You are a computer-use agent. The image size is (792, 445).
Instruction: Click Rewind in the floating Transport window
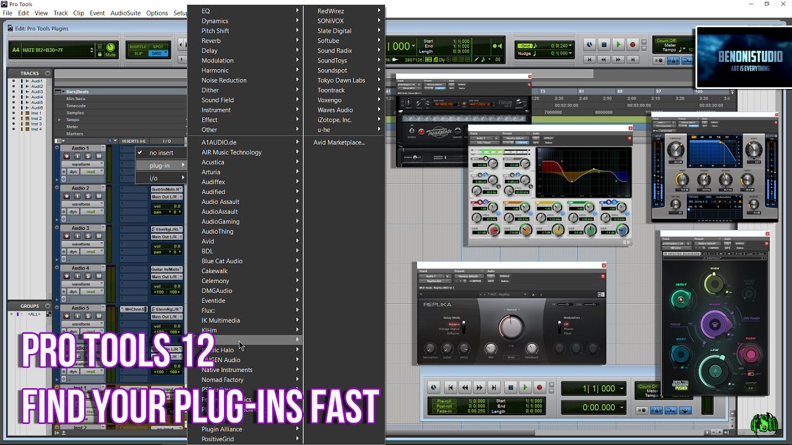tap(465, 388)
